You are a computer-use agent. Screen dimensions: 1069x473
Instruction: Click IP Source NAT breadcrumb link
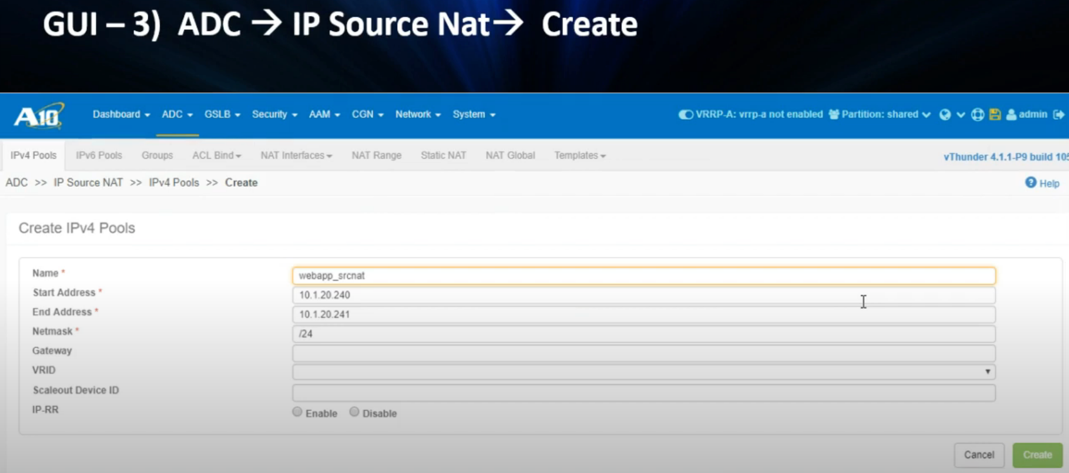[x=88, y=183]
